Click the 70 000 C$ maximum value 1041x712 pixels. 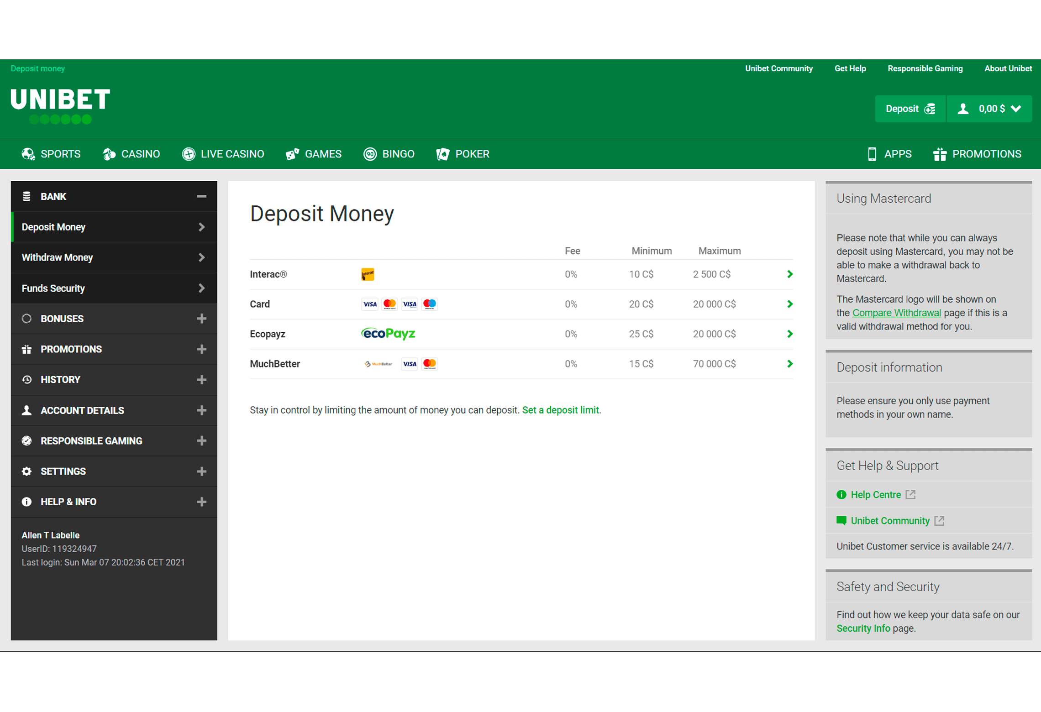coord(715,364)
